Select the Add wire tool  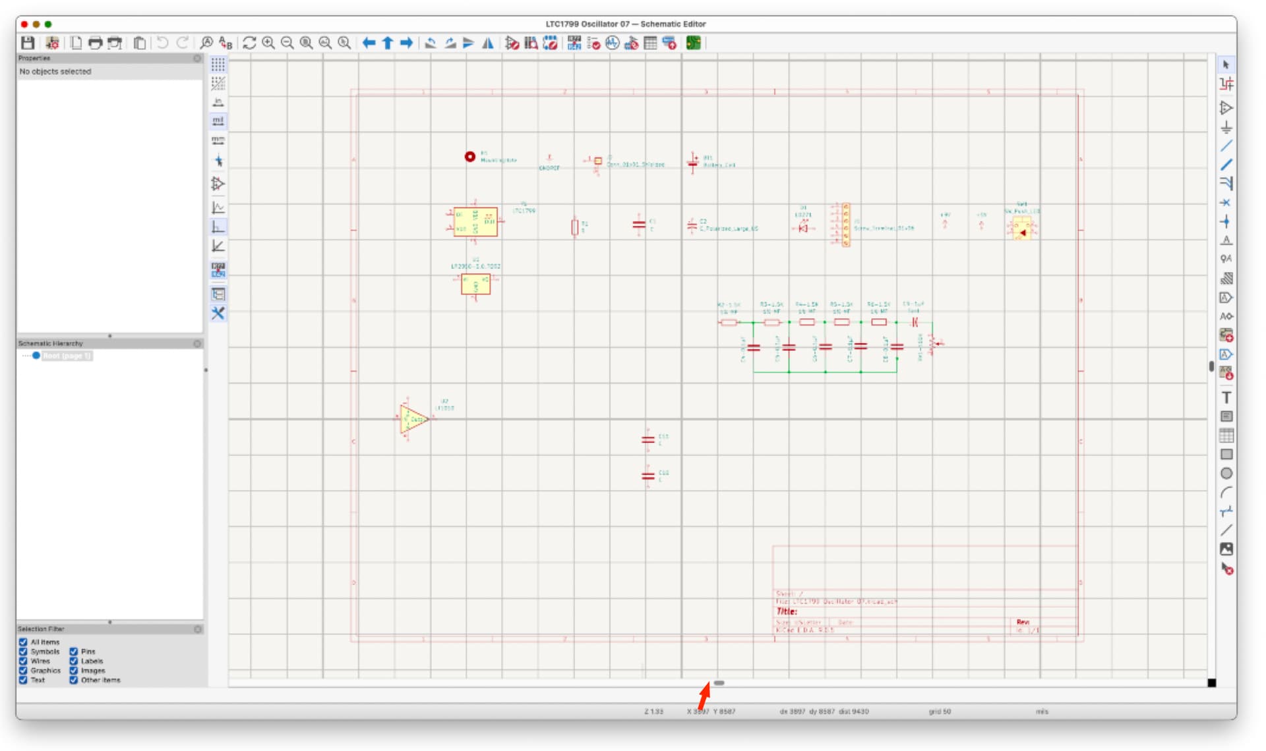point(1226,146)
